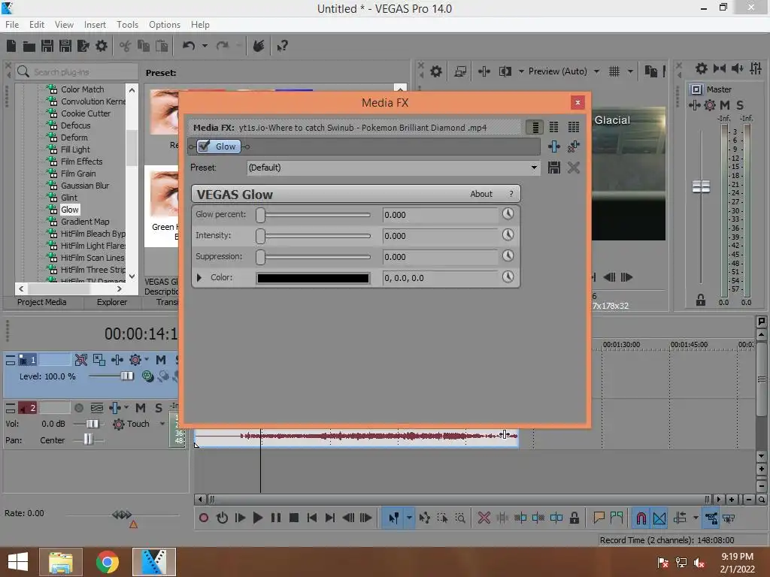Click the Glow percent slider handle
The width and height of the screenshot is (770, 577).
pyautogui.click(x=260, y=215)
